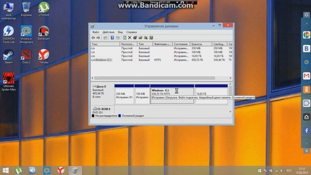Image resolution: width=311 pixels, height=175 pixels.
Task: Open Help via the blue question-mark toolbar icon
Action: (112, 38)
